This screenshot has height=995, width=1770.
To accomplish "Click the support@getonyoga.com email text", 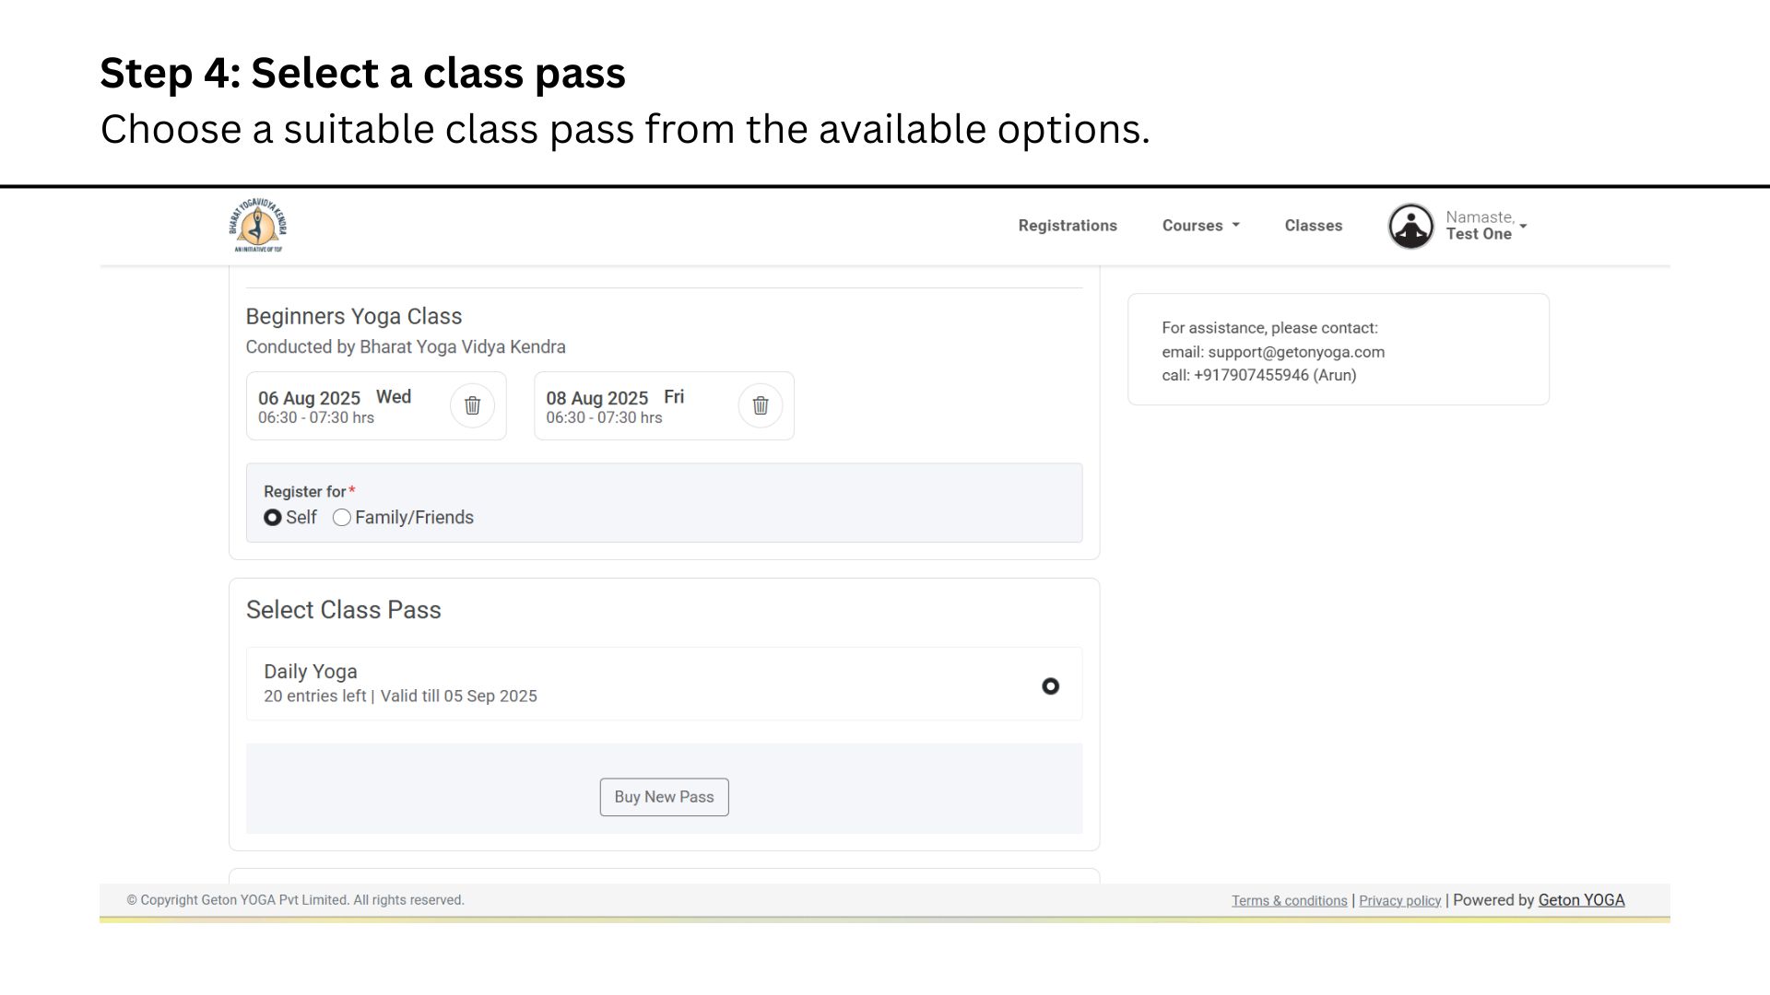I will (1296, 352).
